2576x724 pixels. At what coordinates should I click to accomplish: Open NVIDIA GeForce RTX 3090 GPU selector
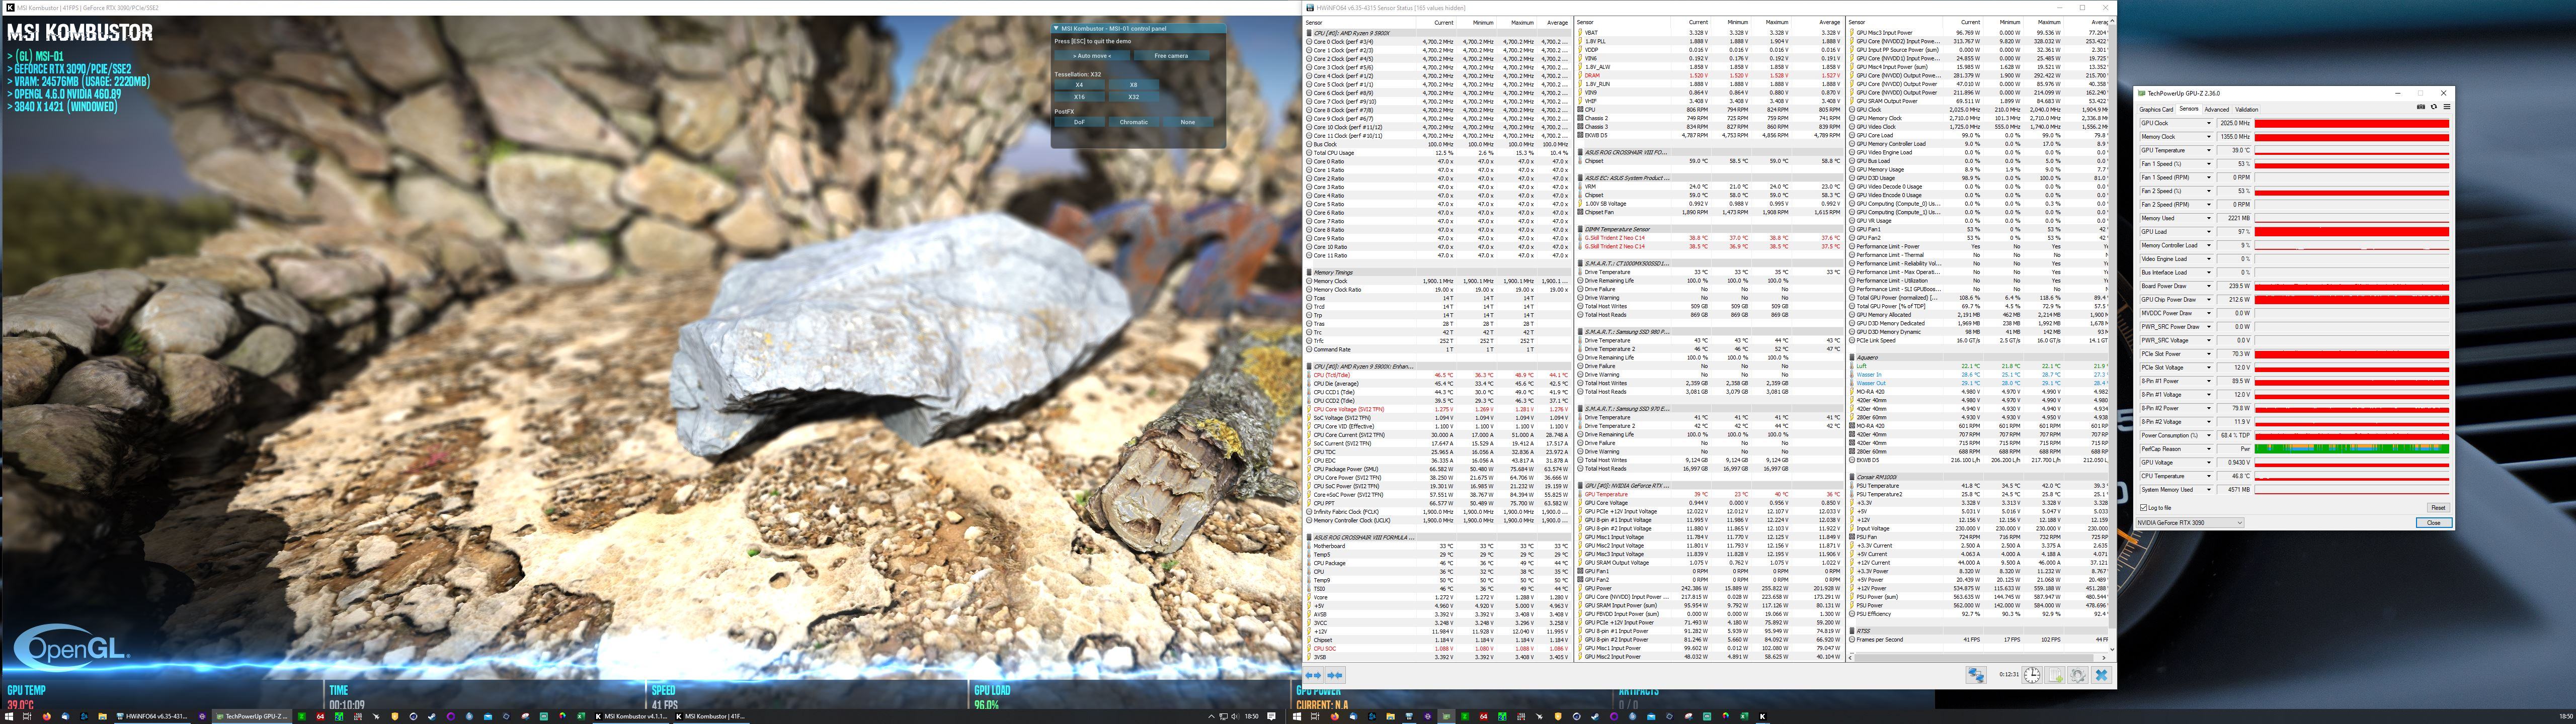click(2190, 522)
